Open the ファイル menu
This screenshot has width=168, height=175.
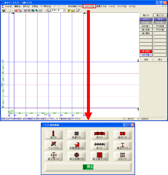click(x=9, y=6)
